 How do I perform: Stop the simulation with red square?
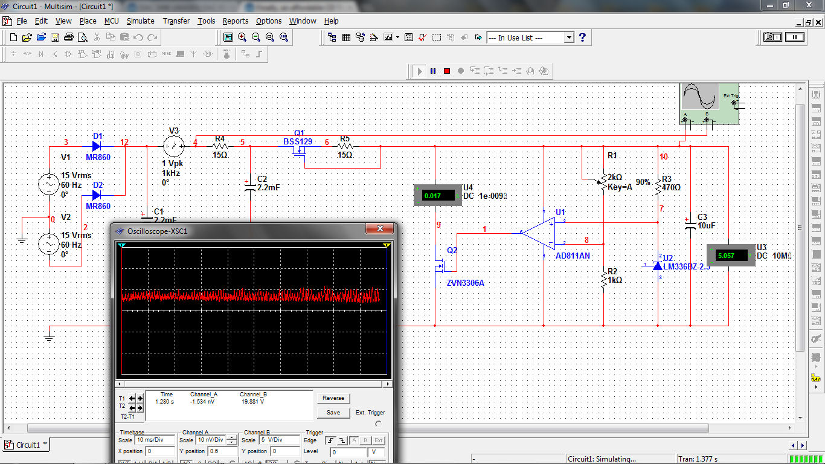coord(447,71)
